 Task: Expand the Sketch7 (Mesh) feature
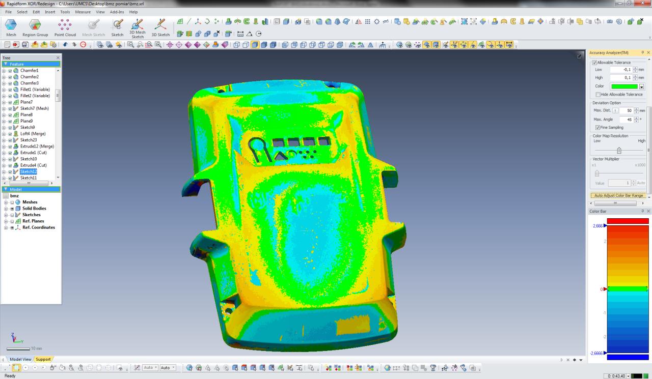4,108
